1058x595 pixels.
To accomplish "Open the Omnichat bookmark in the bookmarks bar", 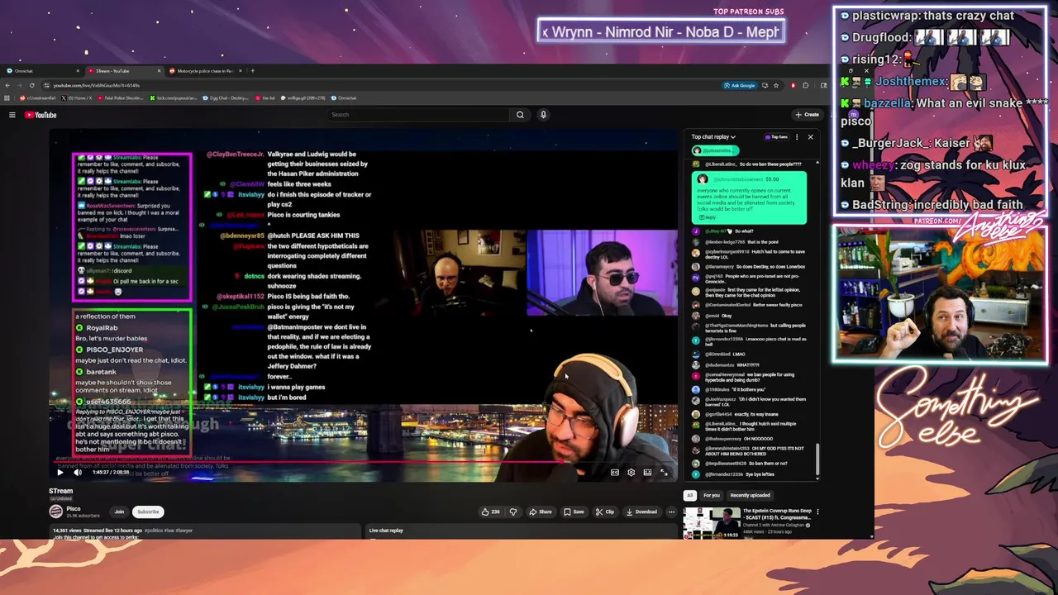I will 344,98.
